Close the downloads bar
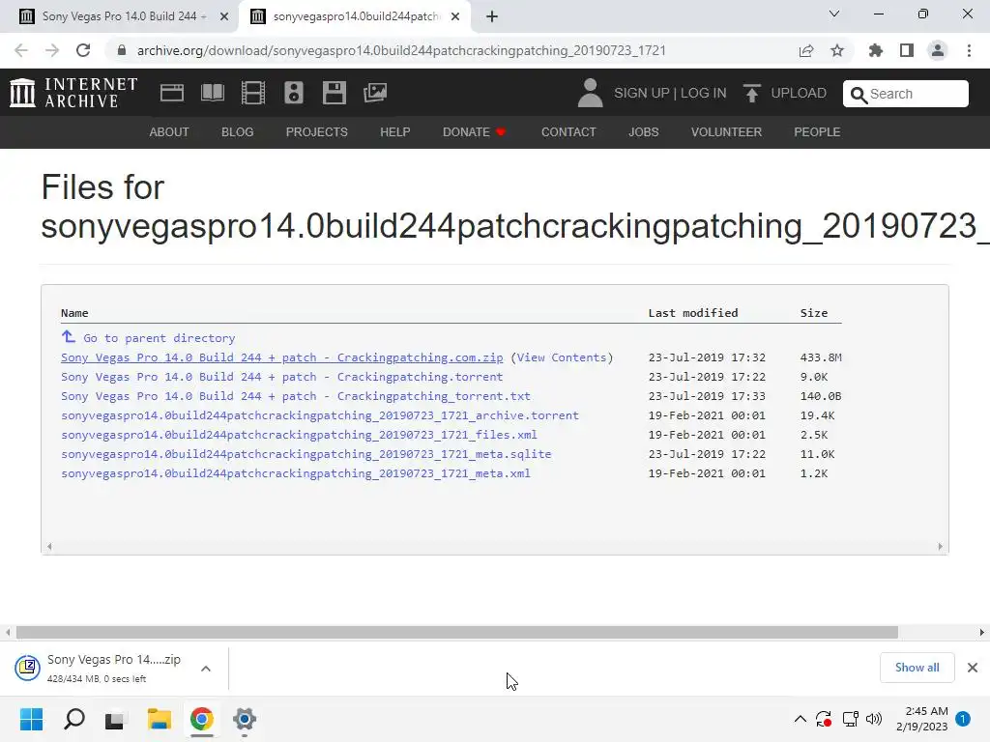The height and width of the screenshot is (742, 990). [x=973, y=668]
